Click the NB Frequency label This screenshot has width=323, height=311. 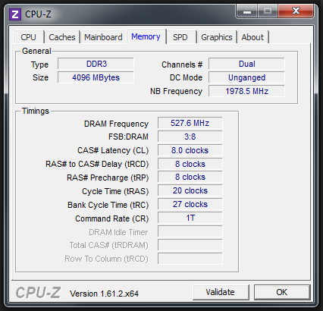point(176,91)
